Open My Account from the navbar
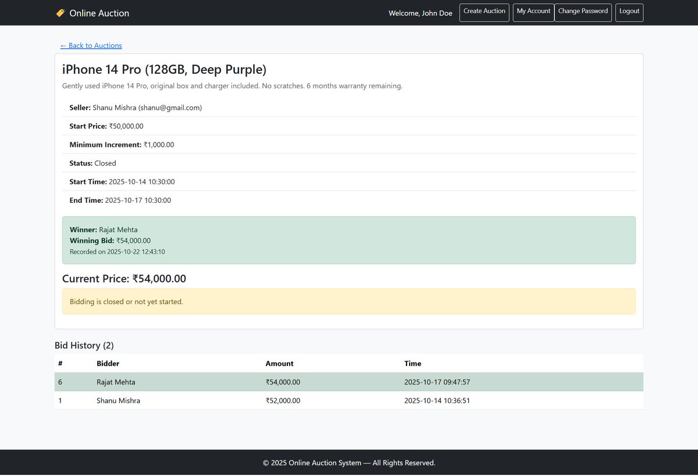The image size is (698, 476). pyautogui.click(x=533, y=12)
